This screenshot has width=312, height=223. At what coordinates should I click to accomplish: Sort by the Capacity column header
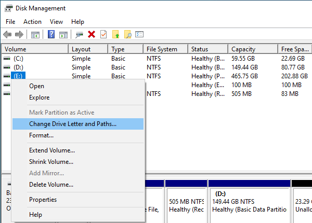tap(253, 49)
